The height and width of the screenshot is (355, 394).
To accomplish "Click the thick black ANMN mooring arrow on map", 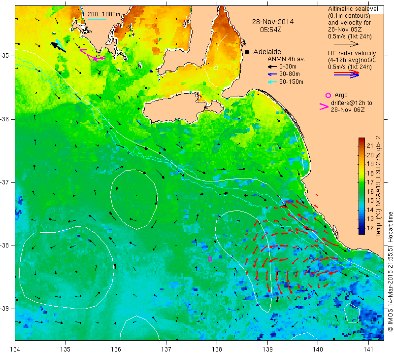I will click(x=58, y=47).
